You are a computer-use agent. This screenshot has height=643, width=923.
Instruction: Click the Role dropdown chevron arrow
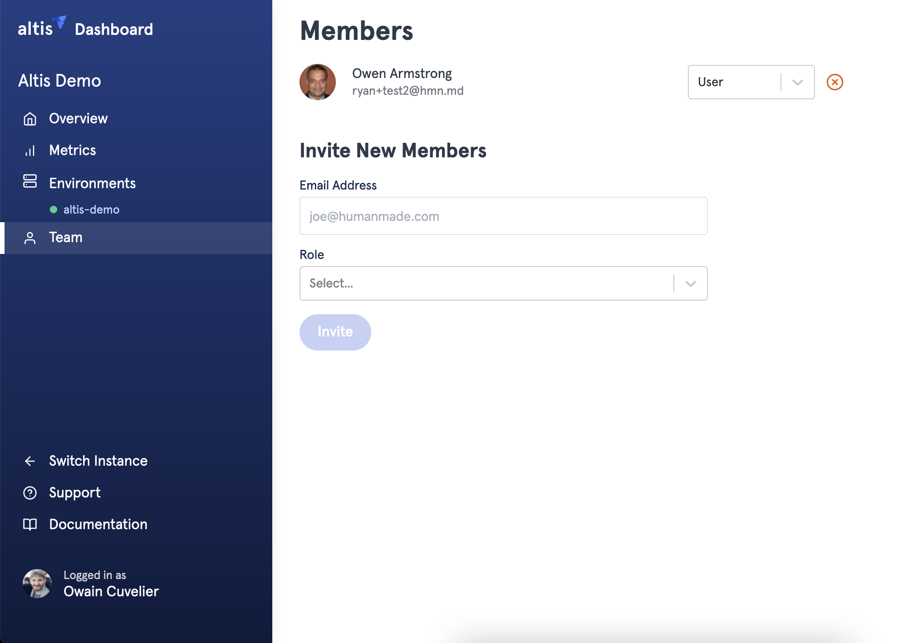[x=691, y=284]
